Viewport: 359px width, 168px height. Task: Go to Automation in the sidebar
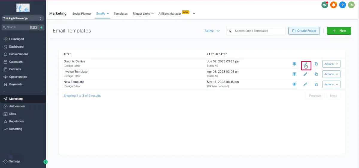[17, 106]
